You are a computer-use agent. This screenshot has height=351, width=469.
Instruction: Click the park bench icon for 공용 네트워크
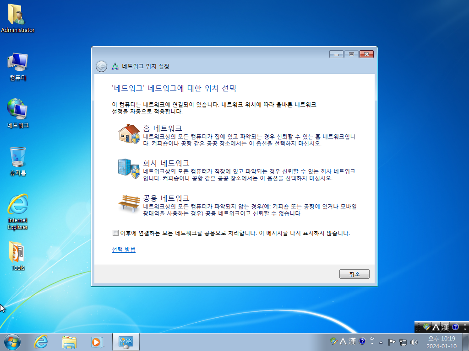pyautogui.click(x=129, y=203)
